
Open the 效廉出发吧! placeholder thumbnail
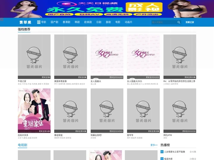(107, 111)
